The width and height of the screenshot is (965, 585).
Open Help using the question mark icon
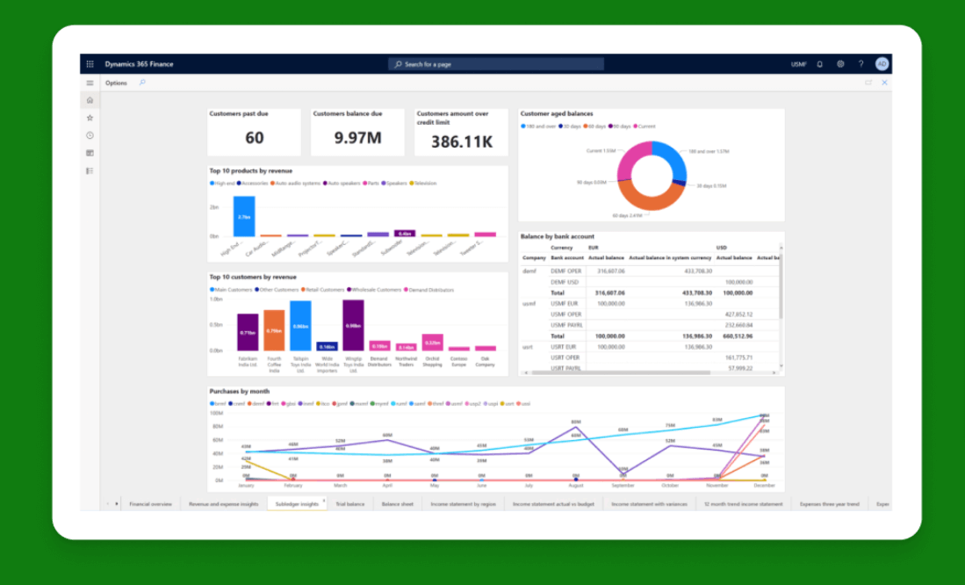[x=861, y=63]
